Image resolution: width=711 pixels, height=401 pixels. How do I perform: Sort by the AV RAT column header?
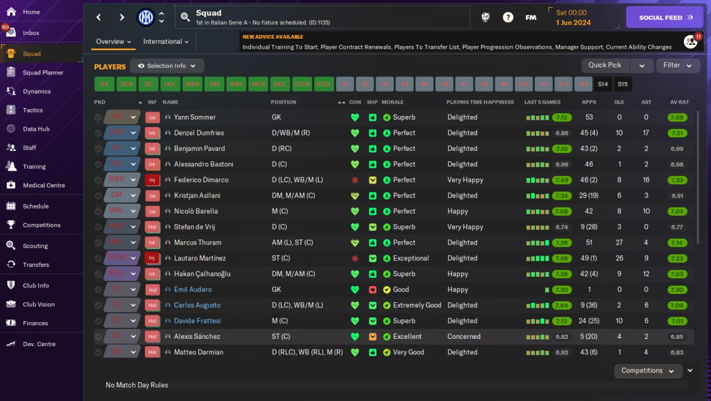click(679, 102)
